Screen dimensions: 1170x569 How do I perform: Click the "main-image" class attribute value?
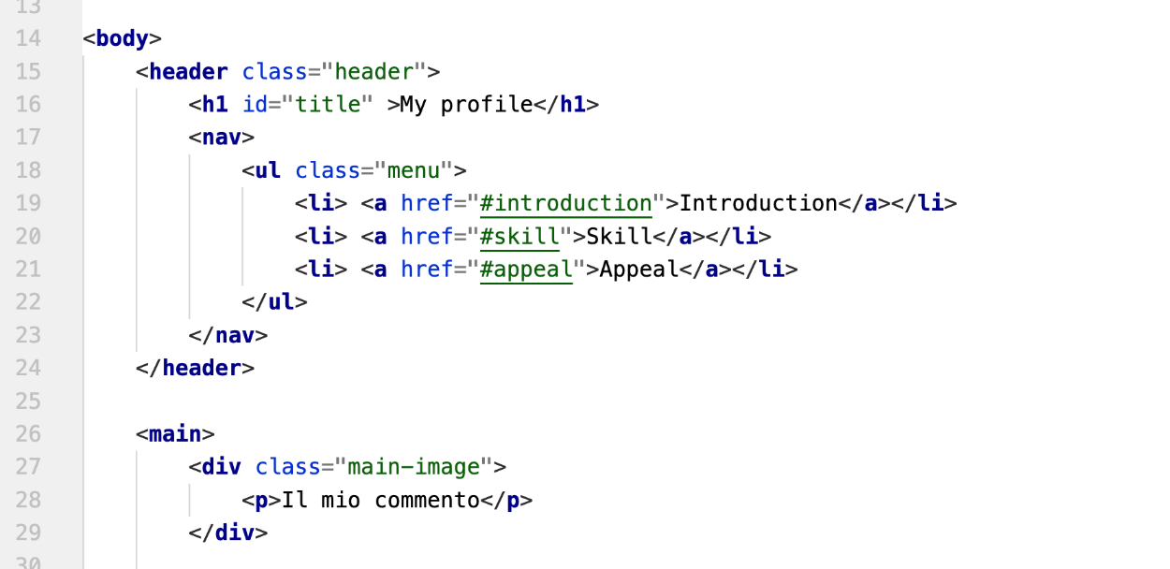[x=419, y=467]
